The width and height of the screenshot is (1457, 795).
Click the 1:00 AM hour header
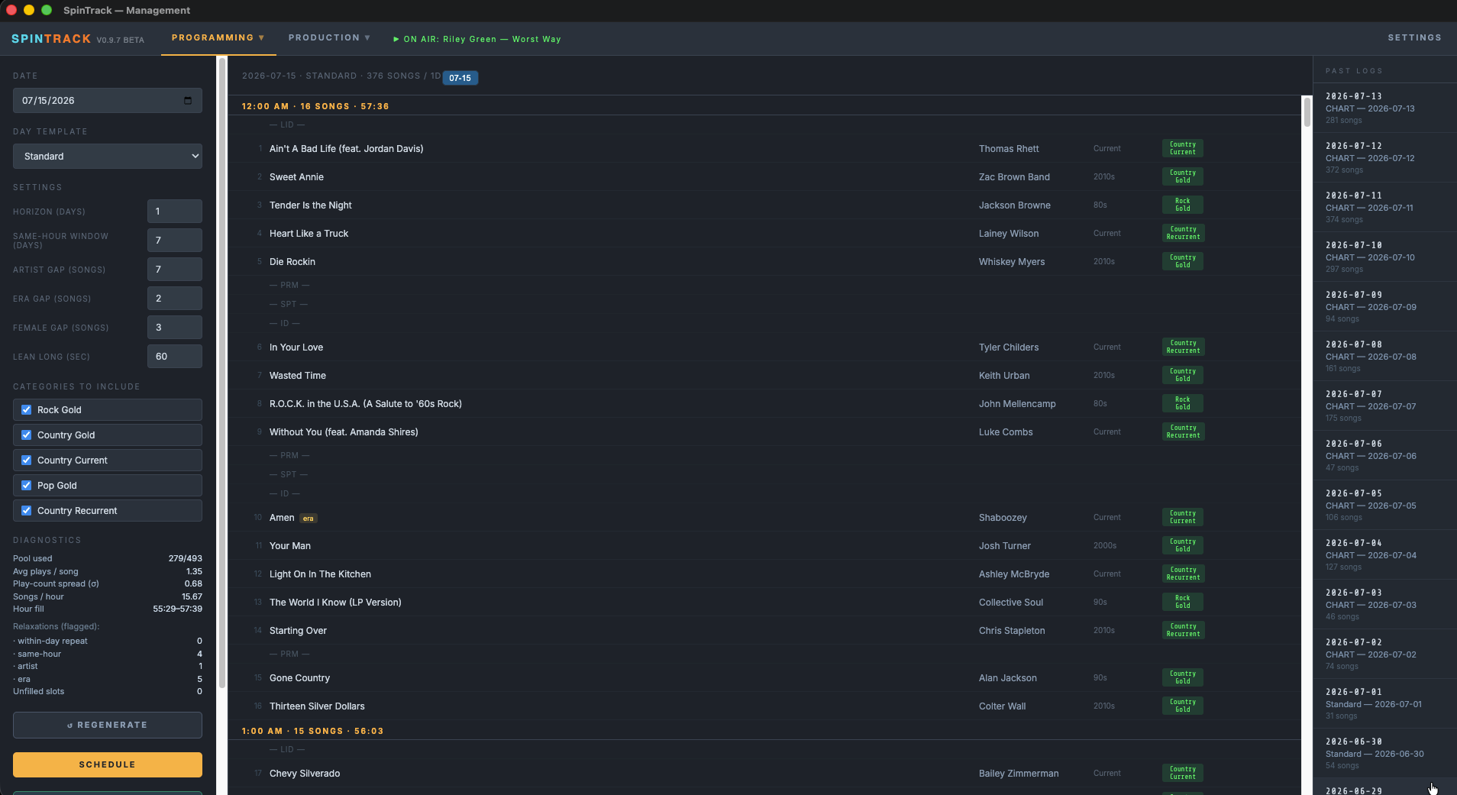coord(312,731)
